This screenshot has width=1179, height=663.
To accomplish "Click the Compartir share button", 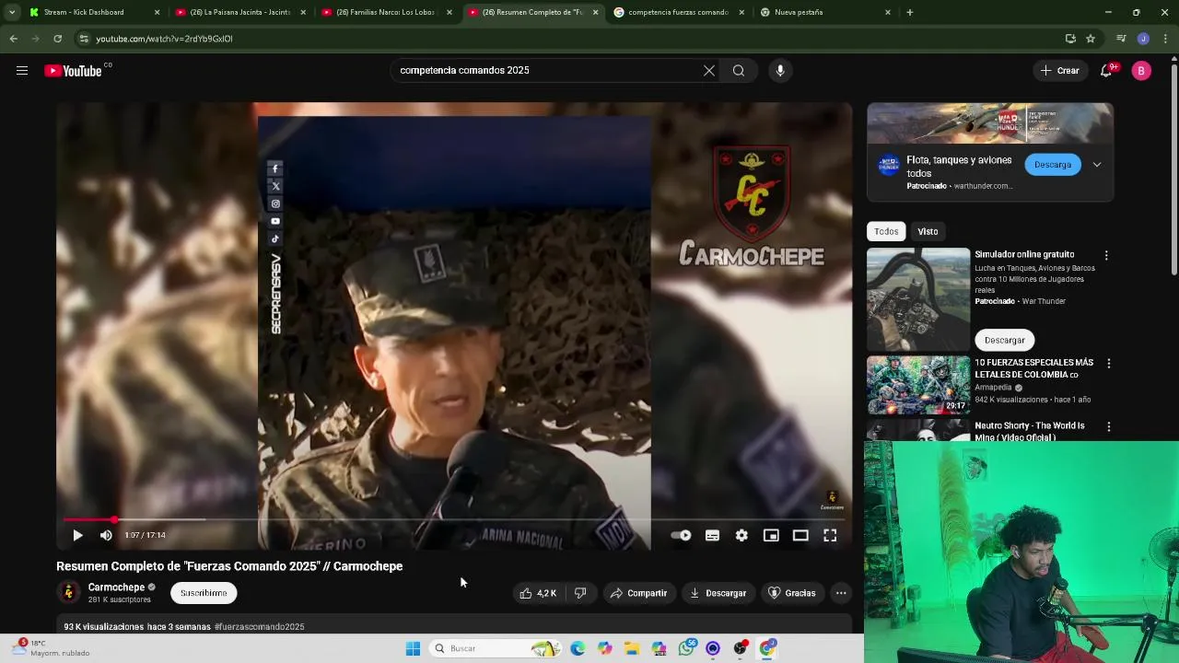I will pyautogui.click(x=638, y=593).
